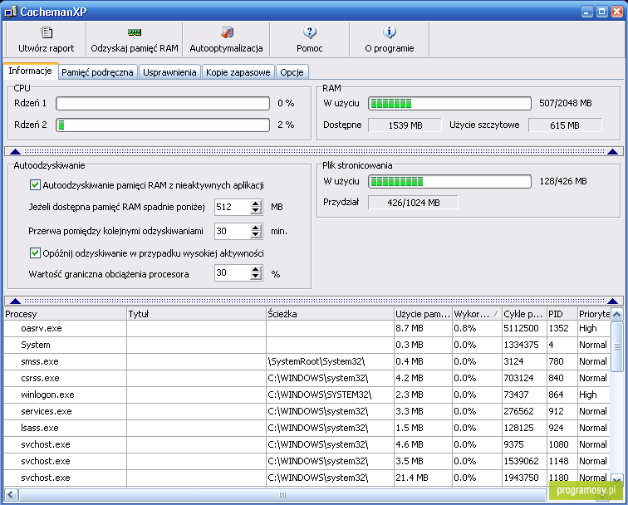Select the smss.exe process row

coord(307,361)
